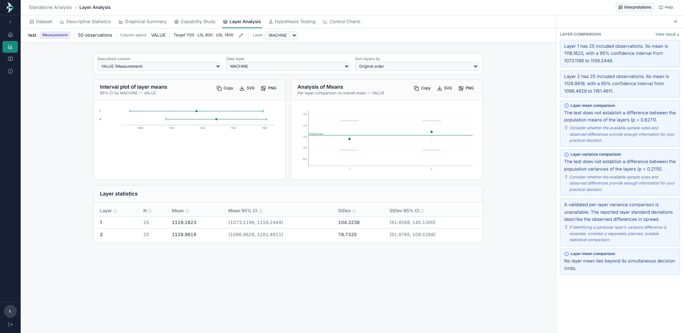Download Analysis of Means as PNG

[x=466, y=88]
